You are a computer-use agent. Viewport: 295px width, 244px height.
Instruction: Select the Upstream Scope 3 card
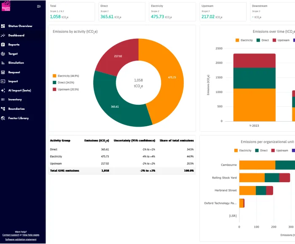pyautogui.click(x=223, y=12)
